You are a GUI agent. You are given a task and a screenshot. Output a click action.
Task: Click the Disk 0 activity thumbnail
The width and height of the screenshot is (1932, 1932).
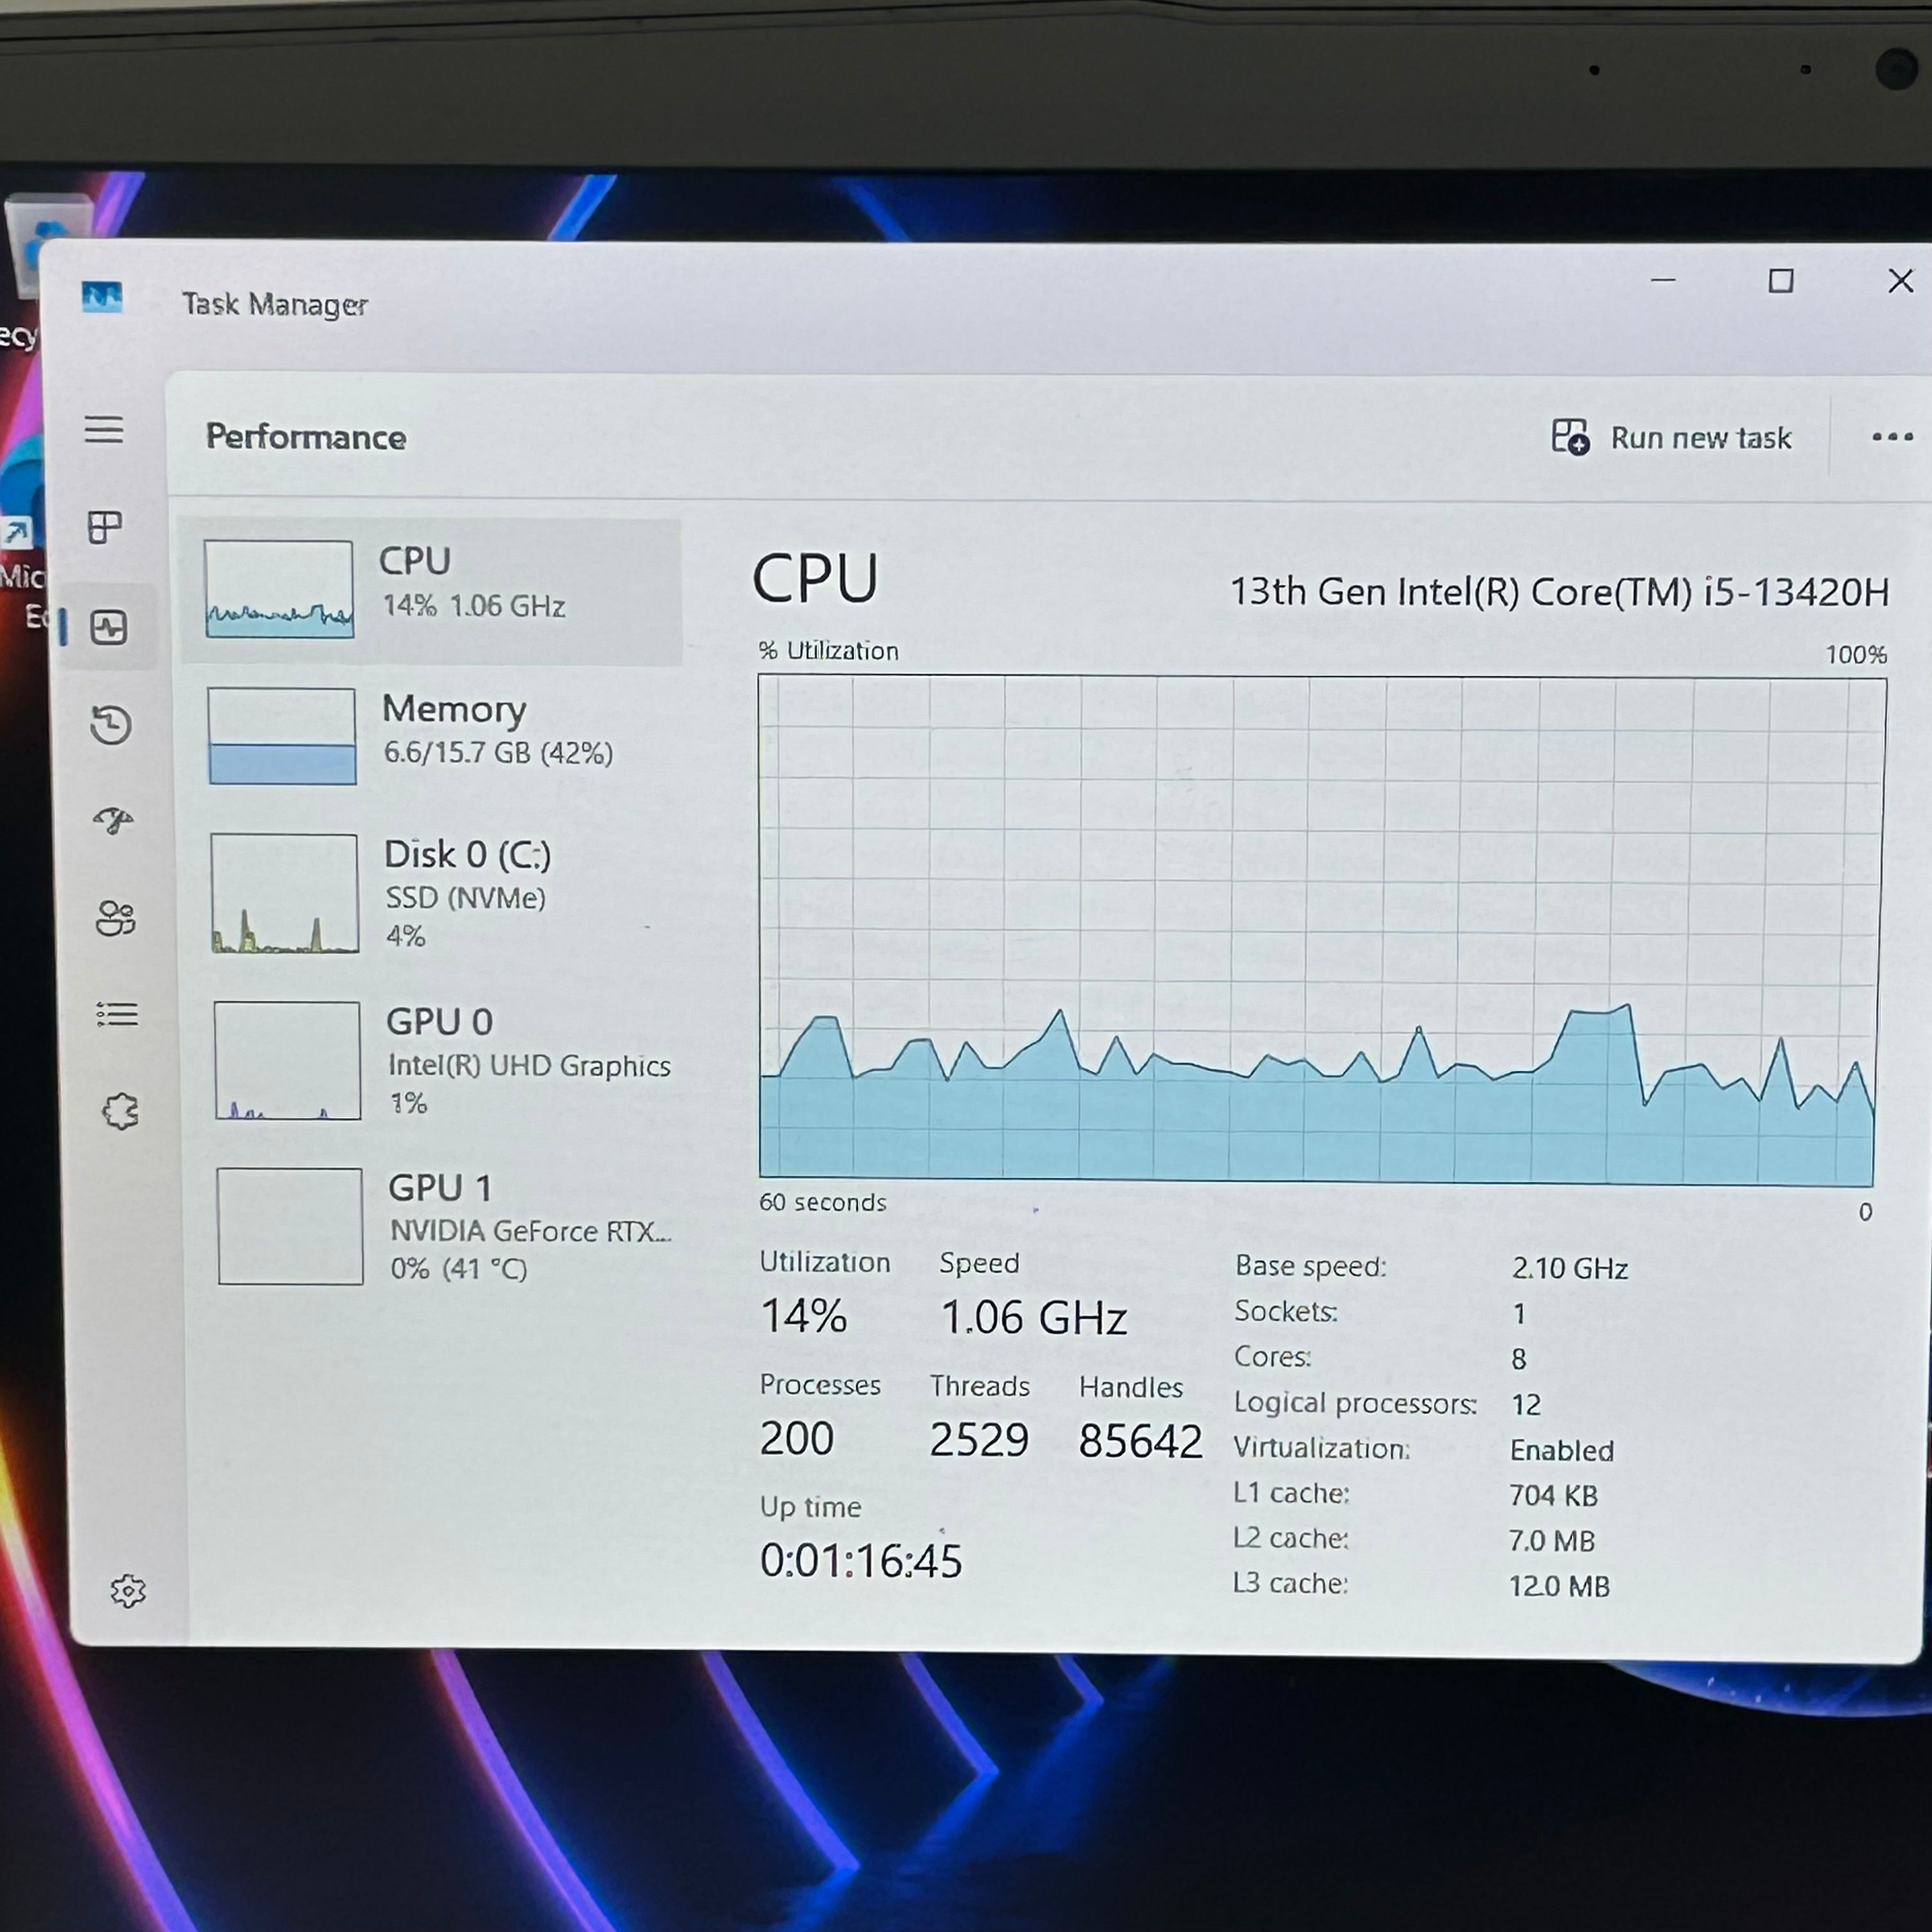(x=285, y=893)
